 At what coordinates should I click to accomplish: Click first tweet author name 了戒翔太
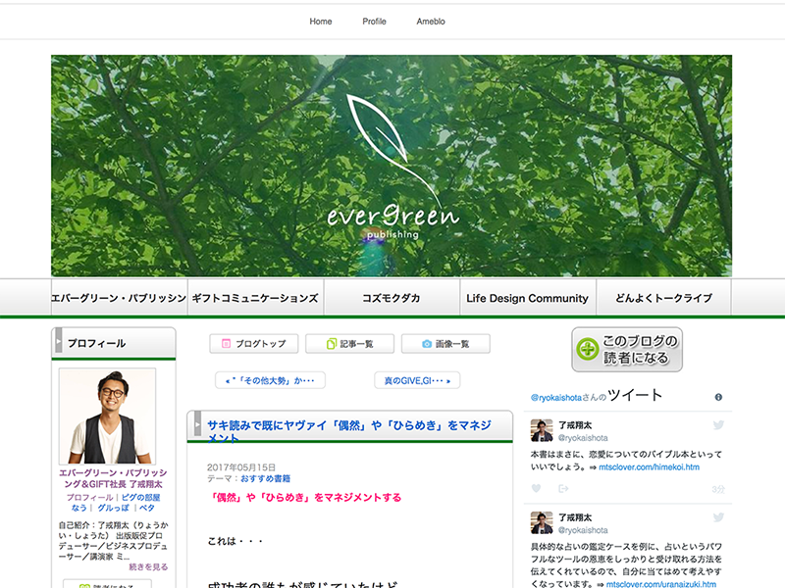pyautogui.click(x=575, y=425)
